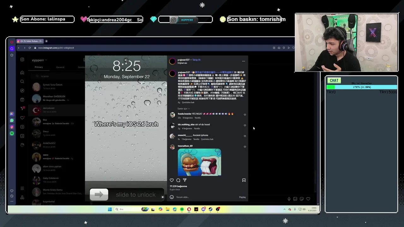Image resolution: width=404 pixels, height=227 pixels.
Task: Open Aria AI in Opera sidebar
Action: (x=12, y=114)
